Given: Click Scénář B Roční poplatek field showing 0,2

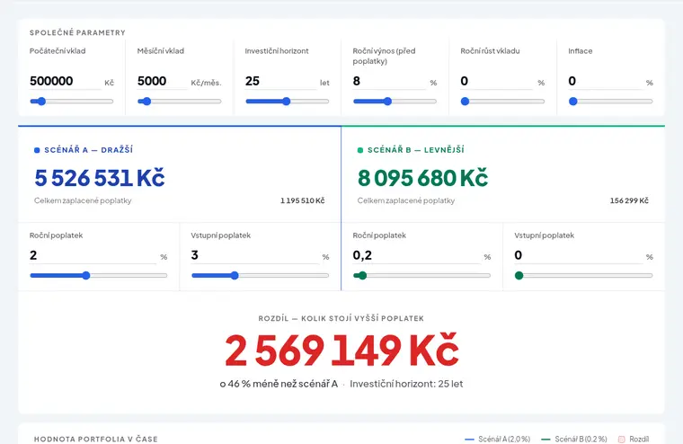Looking at the screenshot, I should [x=416, y=255].
